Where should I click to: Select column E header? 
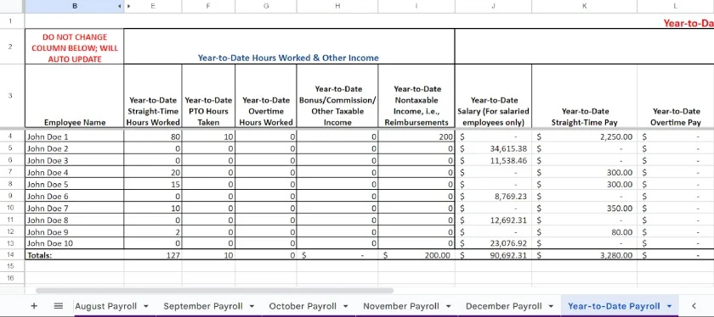(152, 6)
